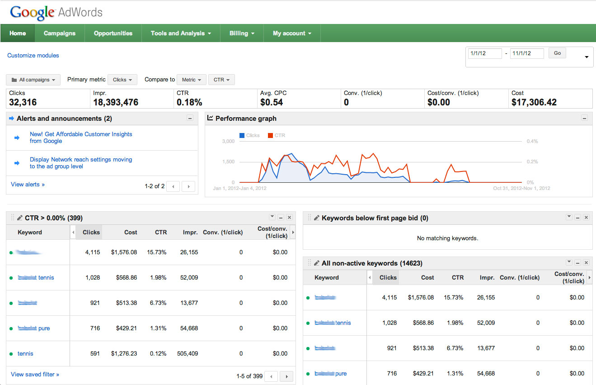
Task: Open the My account menu
Action: [x=292, y=33]
